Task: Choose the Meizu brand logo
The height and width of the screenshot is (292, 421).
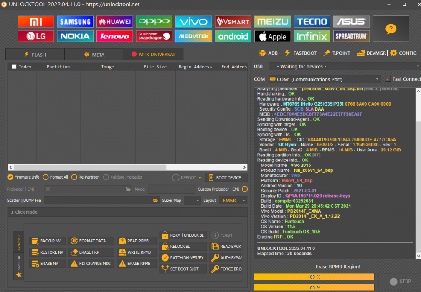Action: click(x=272, y=22)
